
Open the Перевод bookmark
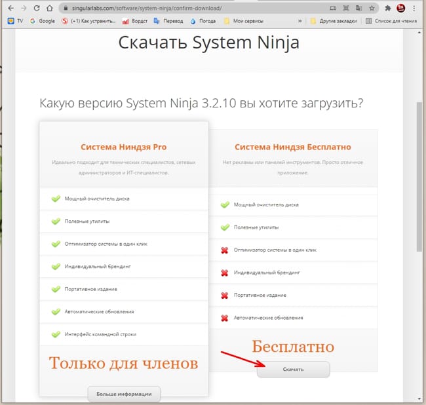[x=168, y=21]
